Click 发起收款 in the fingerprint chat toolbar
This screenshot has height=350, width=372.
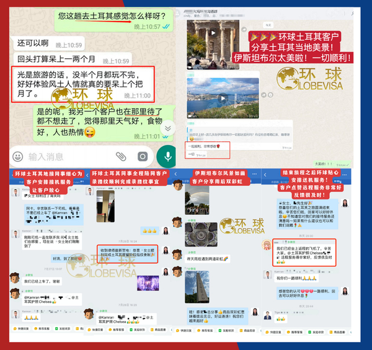point(137,330)
